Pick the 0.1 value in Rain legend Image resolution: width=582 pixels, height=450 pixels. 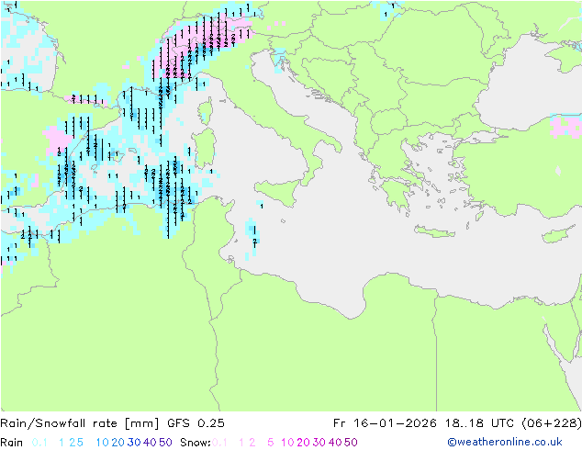pyautogui.click(x=39, y=443)
